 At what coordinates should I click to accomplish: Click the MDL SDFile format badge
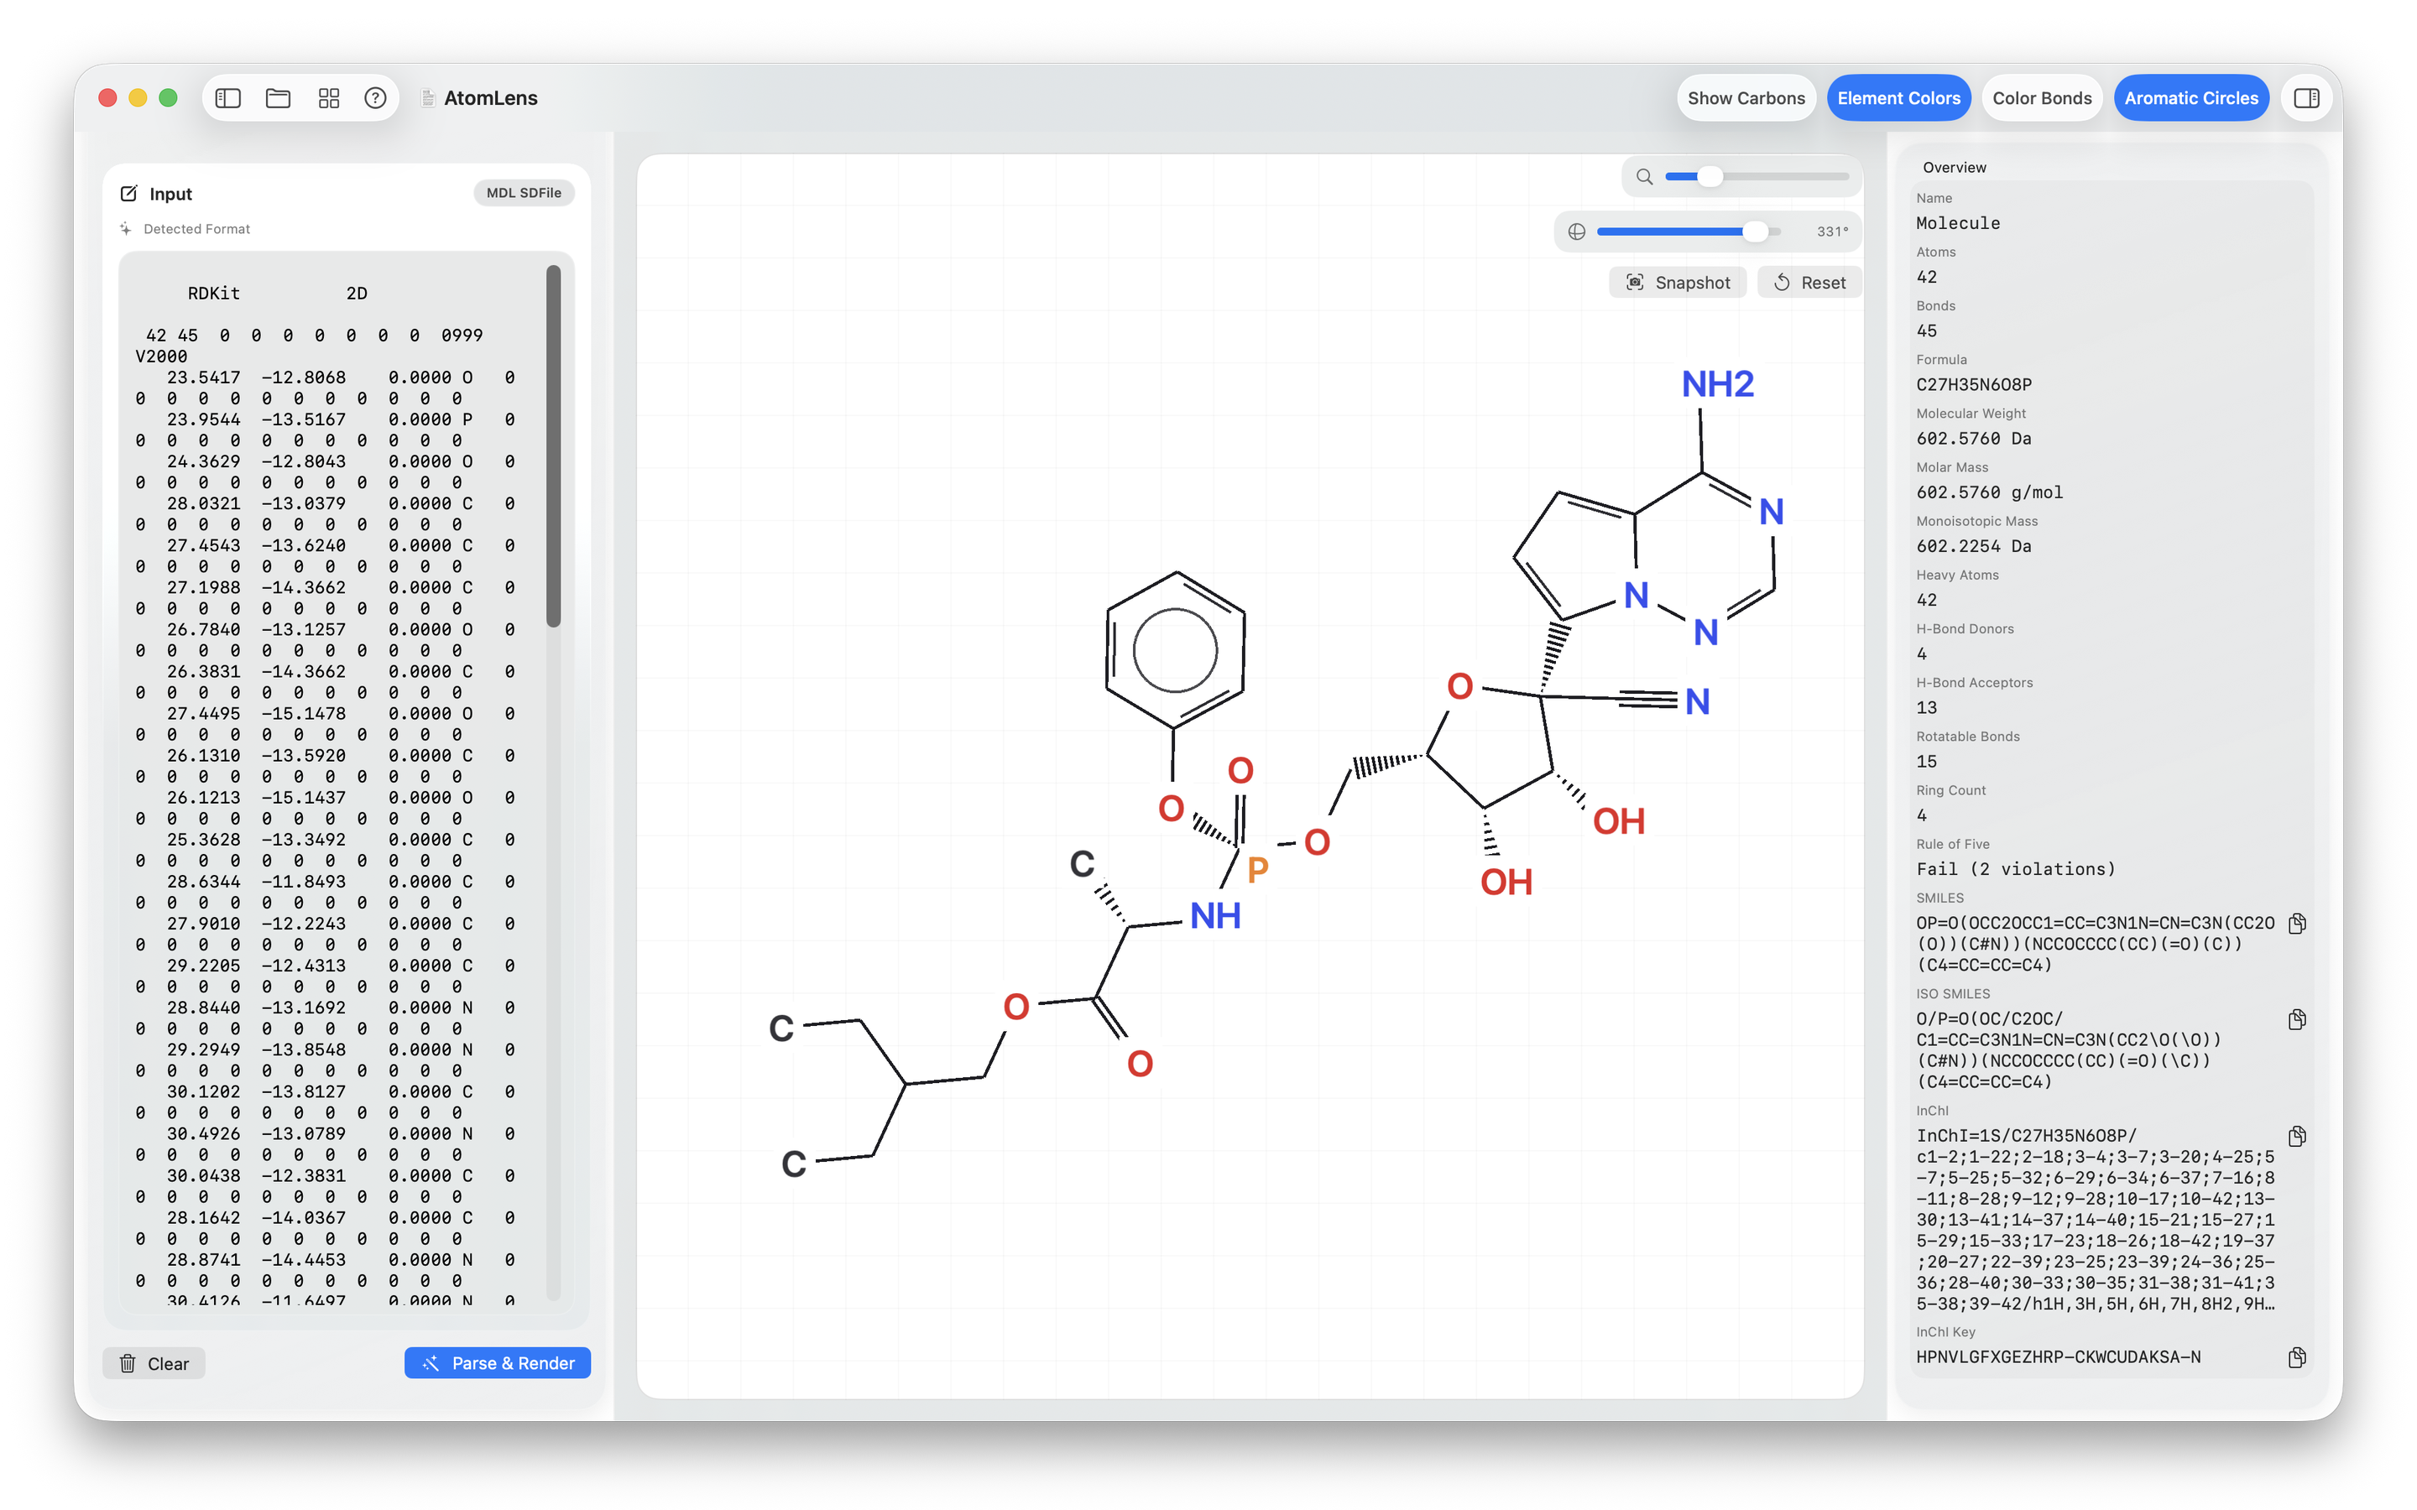pos(524,193)
